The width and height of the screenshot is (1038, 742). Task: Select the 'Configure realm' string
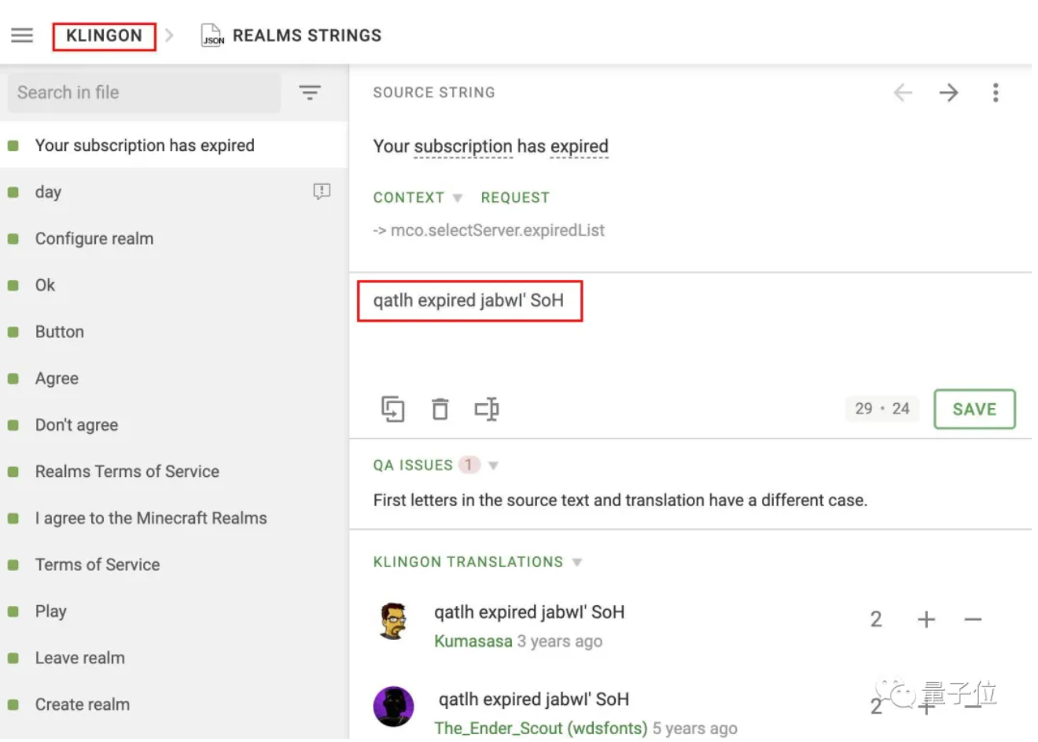click(174, 238)
